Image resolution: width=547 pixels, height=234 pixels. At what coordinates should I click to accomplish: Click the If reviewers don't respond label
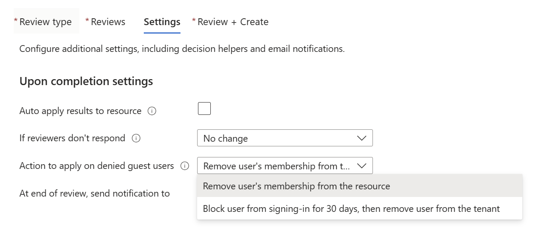click(73, 138)
